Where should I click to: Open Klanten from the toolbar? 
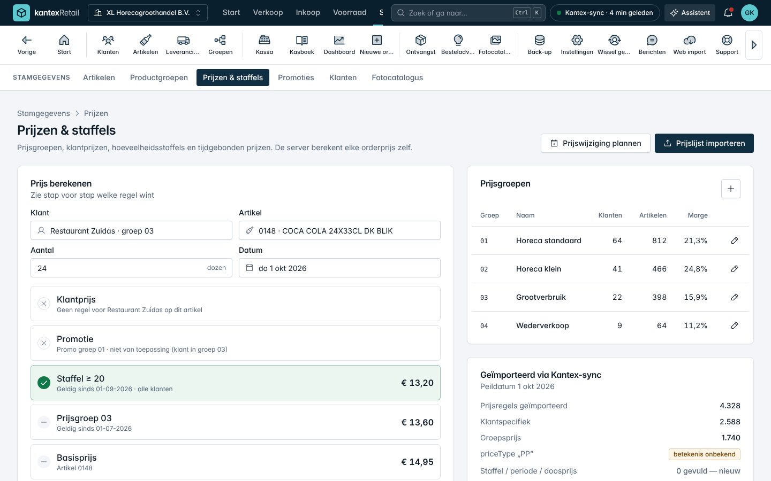pyautogui.click(x=108, y=45)
